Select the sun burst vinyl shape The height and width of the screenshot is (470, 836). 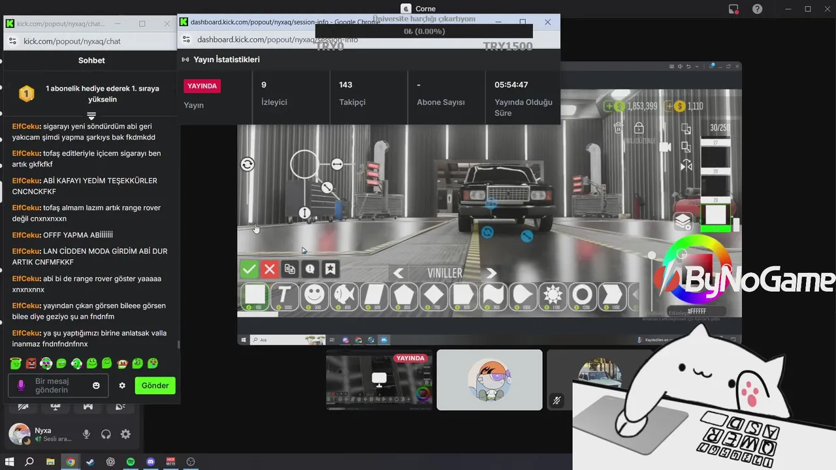tap(553, 296)
